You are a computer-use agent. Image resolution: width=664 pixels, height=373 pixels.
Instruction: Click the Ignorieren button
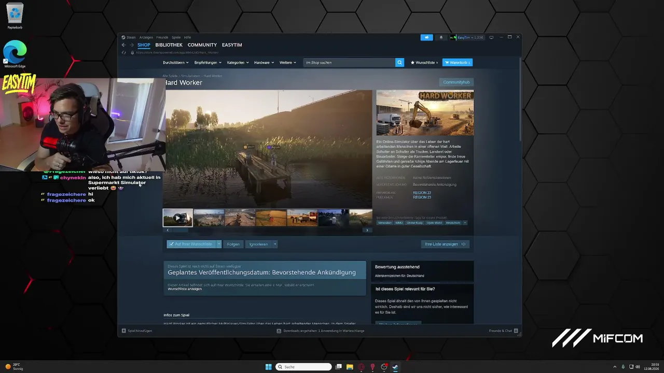click(x=258, y=244)
